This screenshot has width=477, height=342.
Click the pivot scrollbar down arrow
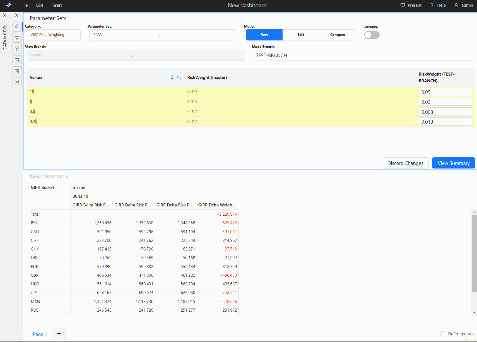[474, 312]
